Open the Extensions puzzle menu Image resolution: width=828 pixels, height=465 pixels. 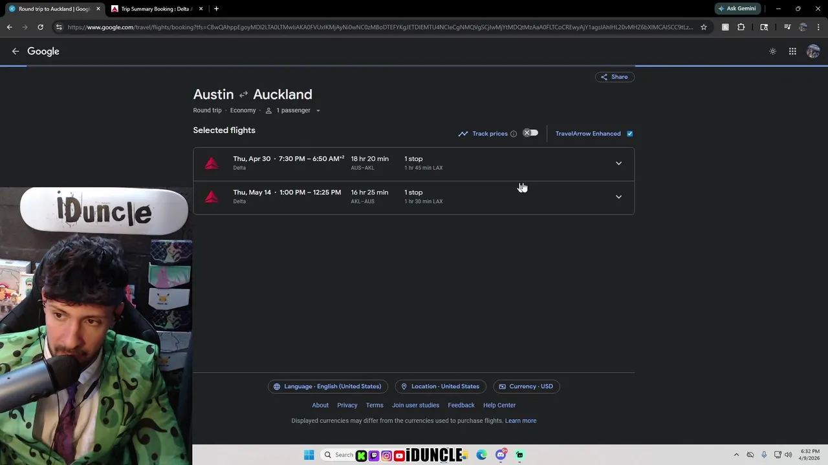click(741, 27)
